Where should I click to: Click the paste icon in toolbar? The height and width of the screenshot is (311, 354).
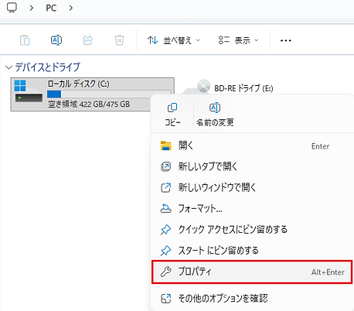[x=25, y=40]
